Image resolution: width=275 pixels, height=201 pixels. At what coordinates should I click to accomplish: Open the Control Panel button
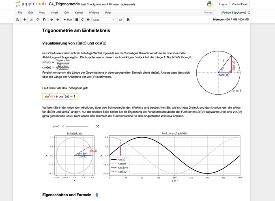[x=251, y=4]
